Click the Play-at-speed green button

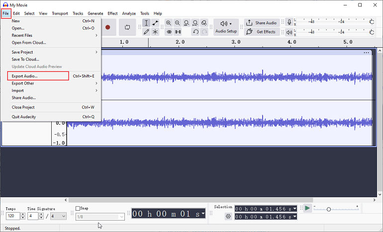pos(307,208)
